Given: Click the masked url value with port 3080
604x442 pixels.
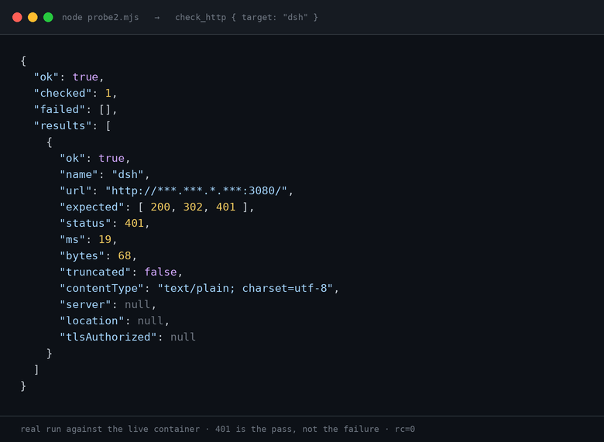Looking at the screenshot, I should [x=197, y=190].
